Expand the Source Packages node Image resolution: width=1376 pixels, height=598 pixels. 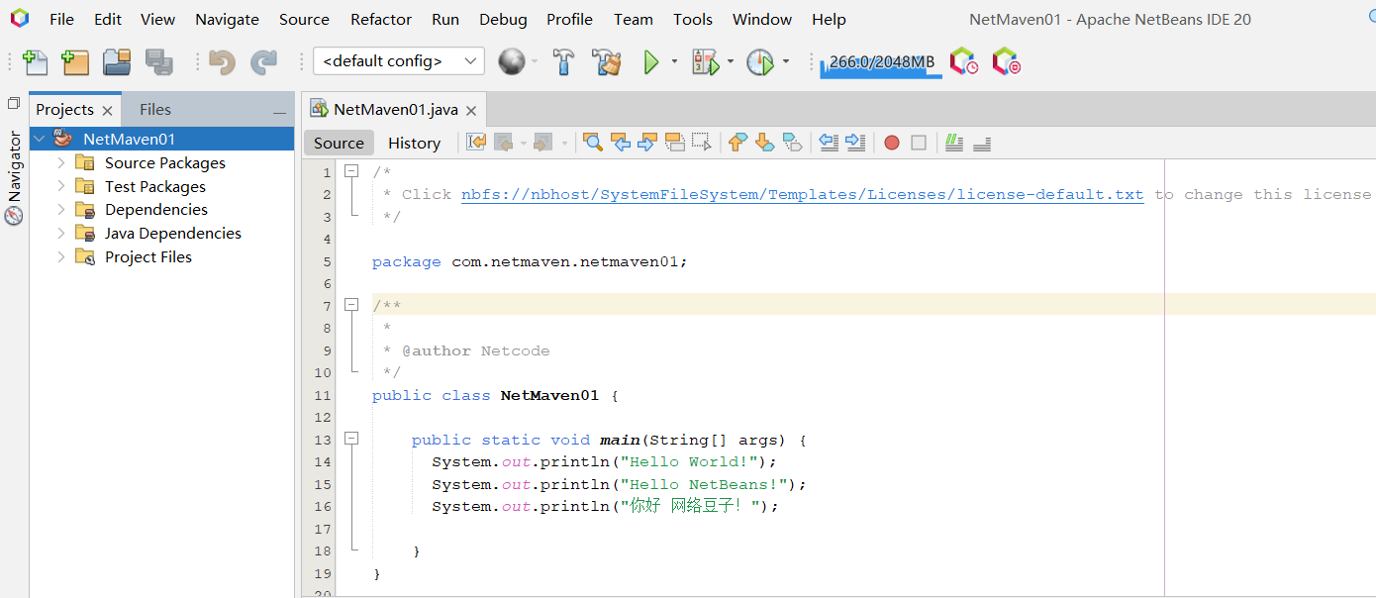[x=61, y=162]
